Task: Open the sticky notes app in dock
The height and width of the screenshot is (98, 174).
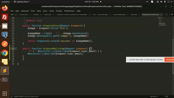Action: click(x=5, y=62)
